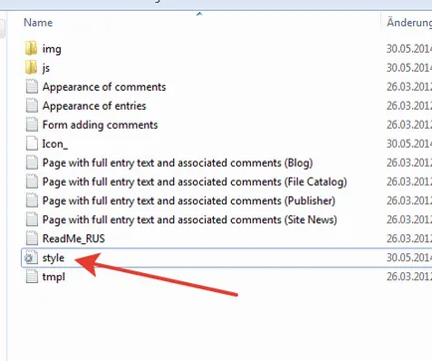Select the page with comments (Site News) file
The width and height of the screenshot is (432, 361).
coord(189,219)
